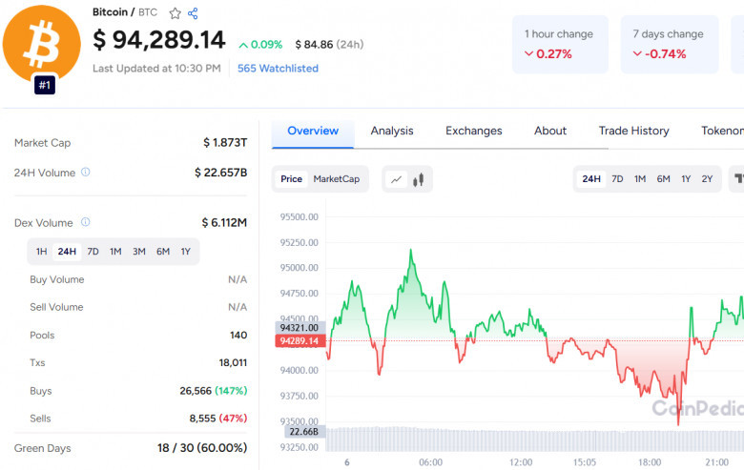Click Dex Volume value $ 6.112M
Image resolution: width=744 pixels, height=470 pixels.
[x=224, y=222]
